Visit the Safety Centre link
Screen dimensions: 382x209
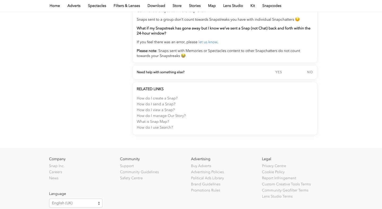click(131, 178)
